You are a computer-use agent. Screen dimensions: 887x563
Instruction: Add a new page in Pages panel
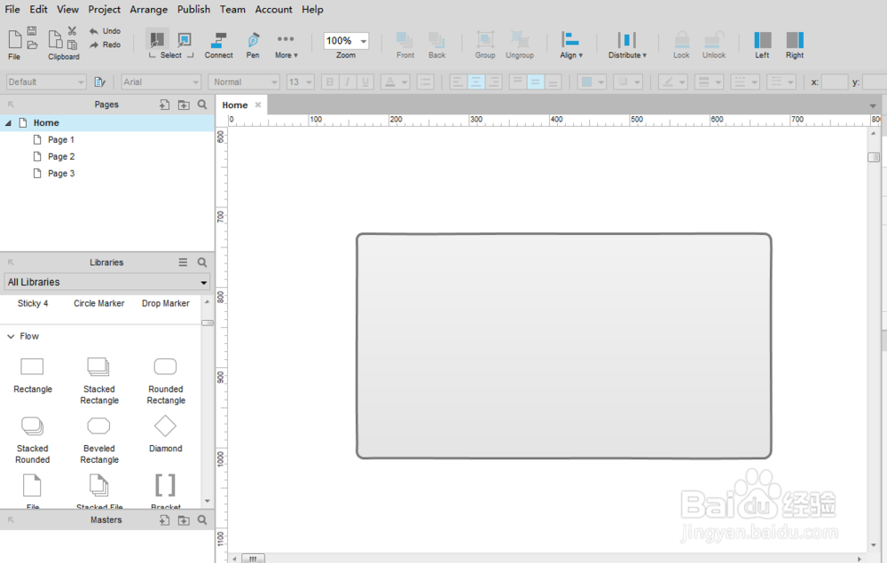pos(165,105)
